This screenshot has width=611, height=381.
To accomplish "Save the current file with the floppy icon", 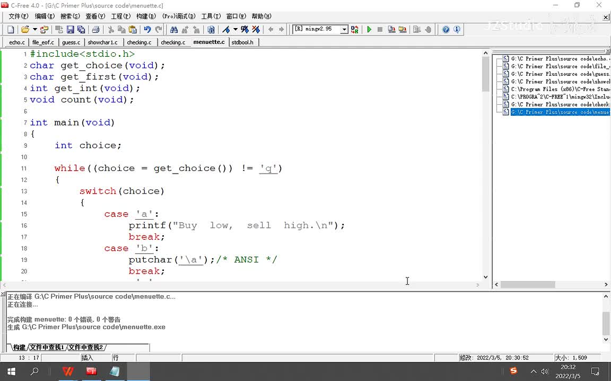I will click(x=71, y=30).
